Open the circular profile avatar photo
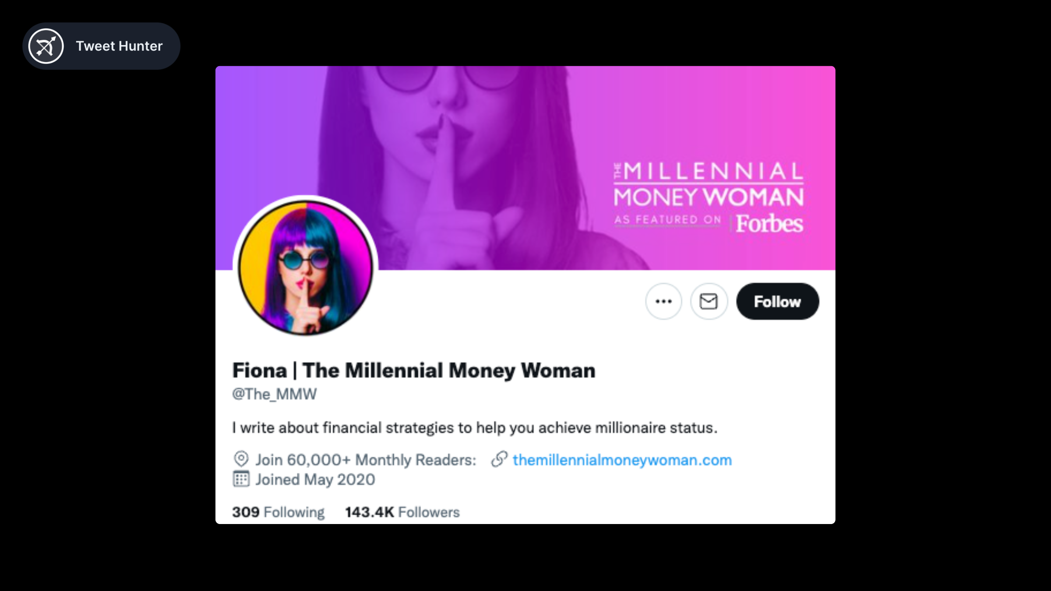This screenshot has height=591, width=1051. pos(305,267)
